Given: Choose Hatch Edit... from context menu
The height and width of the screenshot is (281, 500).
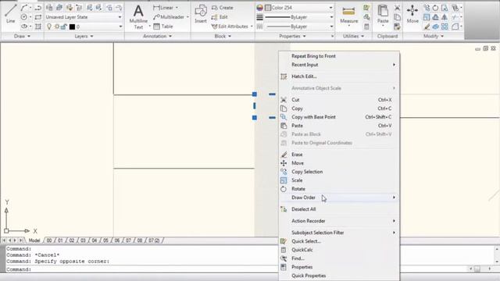Looking at the screenshot, I should tap(339, 76).
